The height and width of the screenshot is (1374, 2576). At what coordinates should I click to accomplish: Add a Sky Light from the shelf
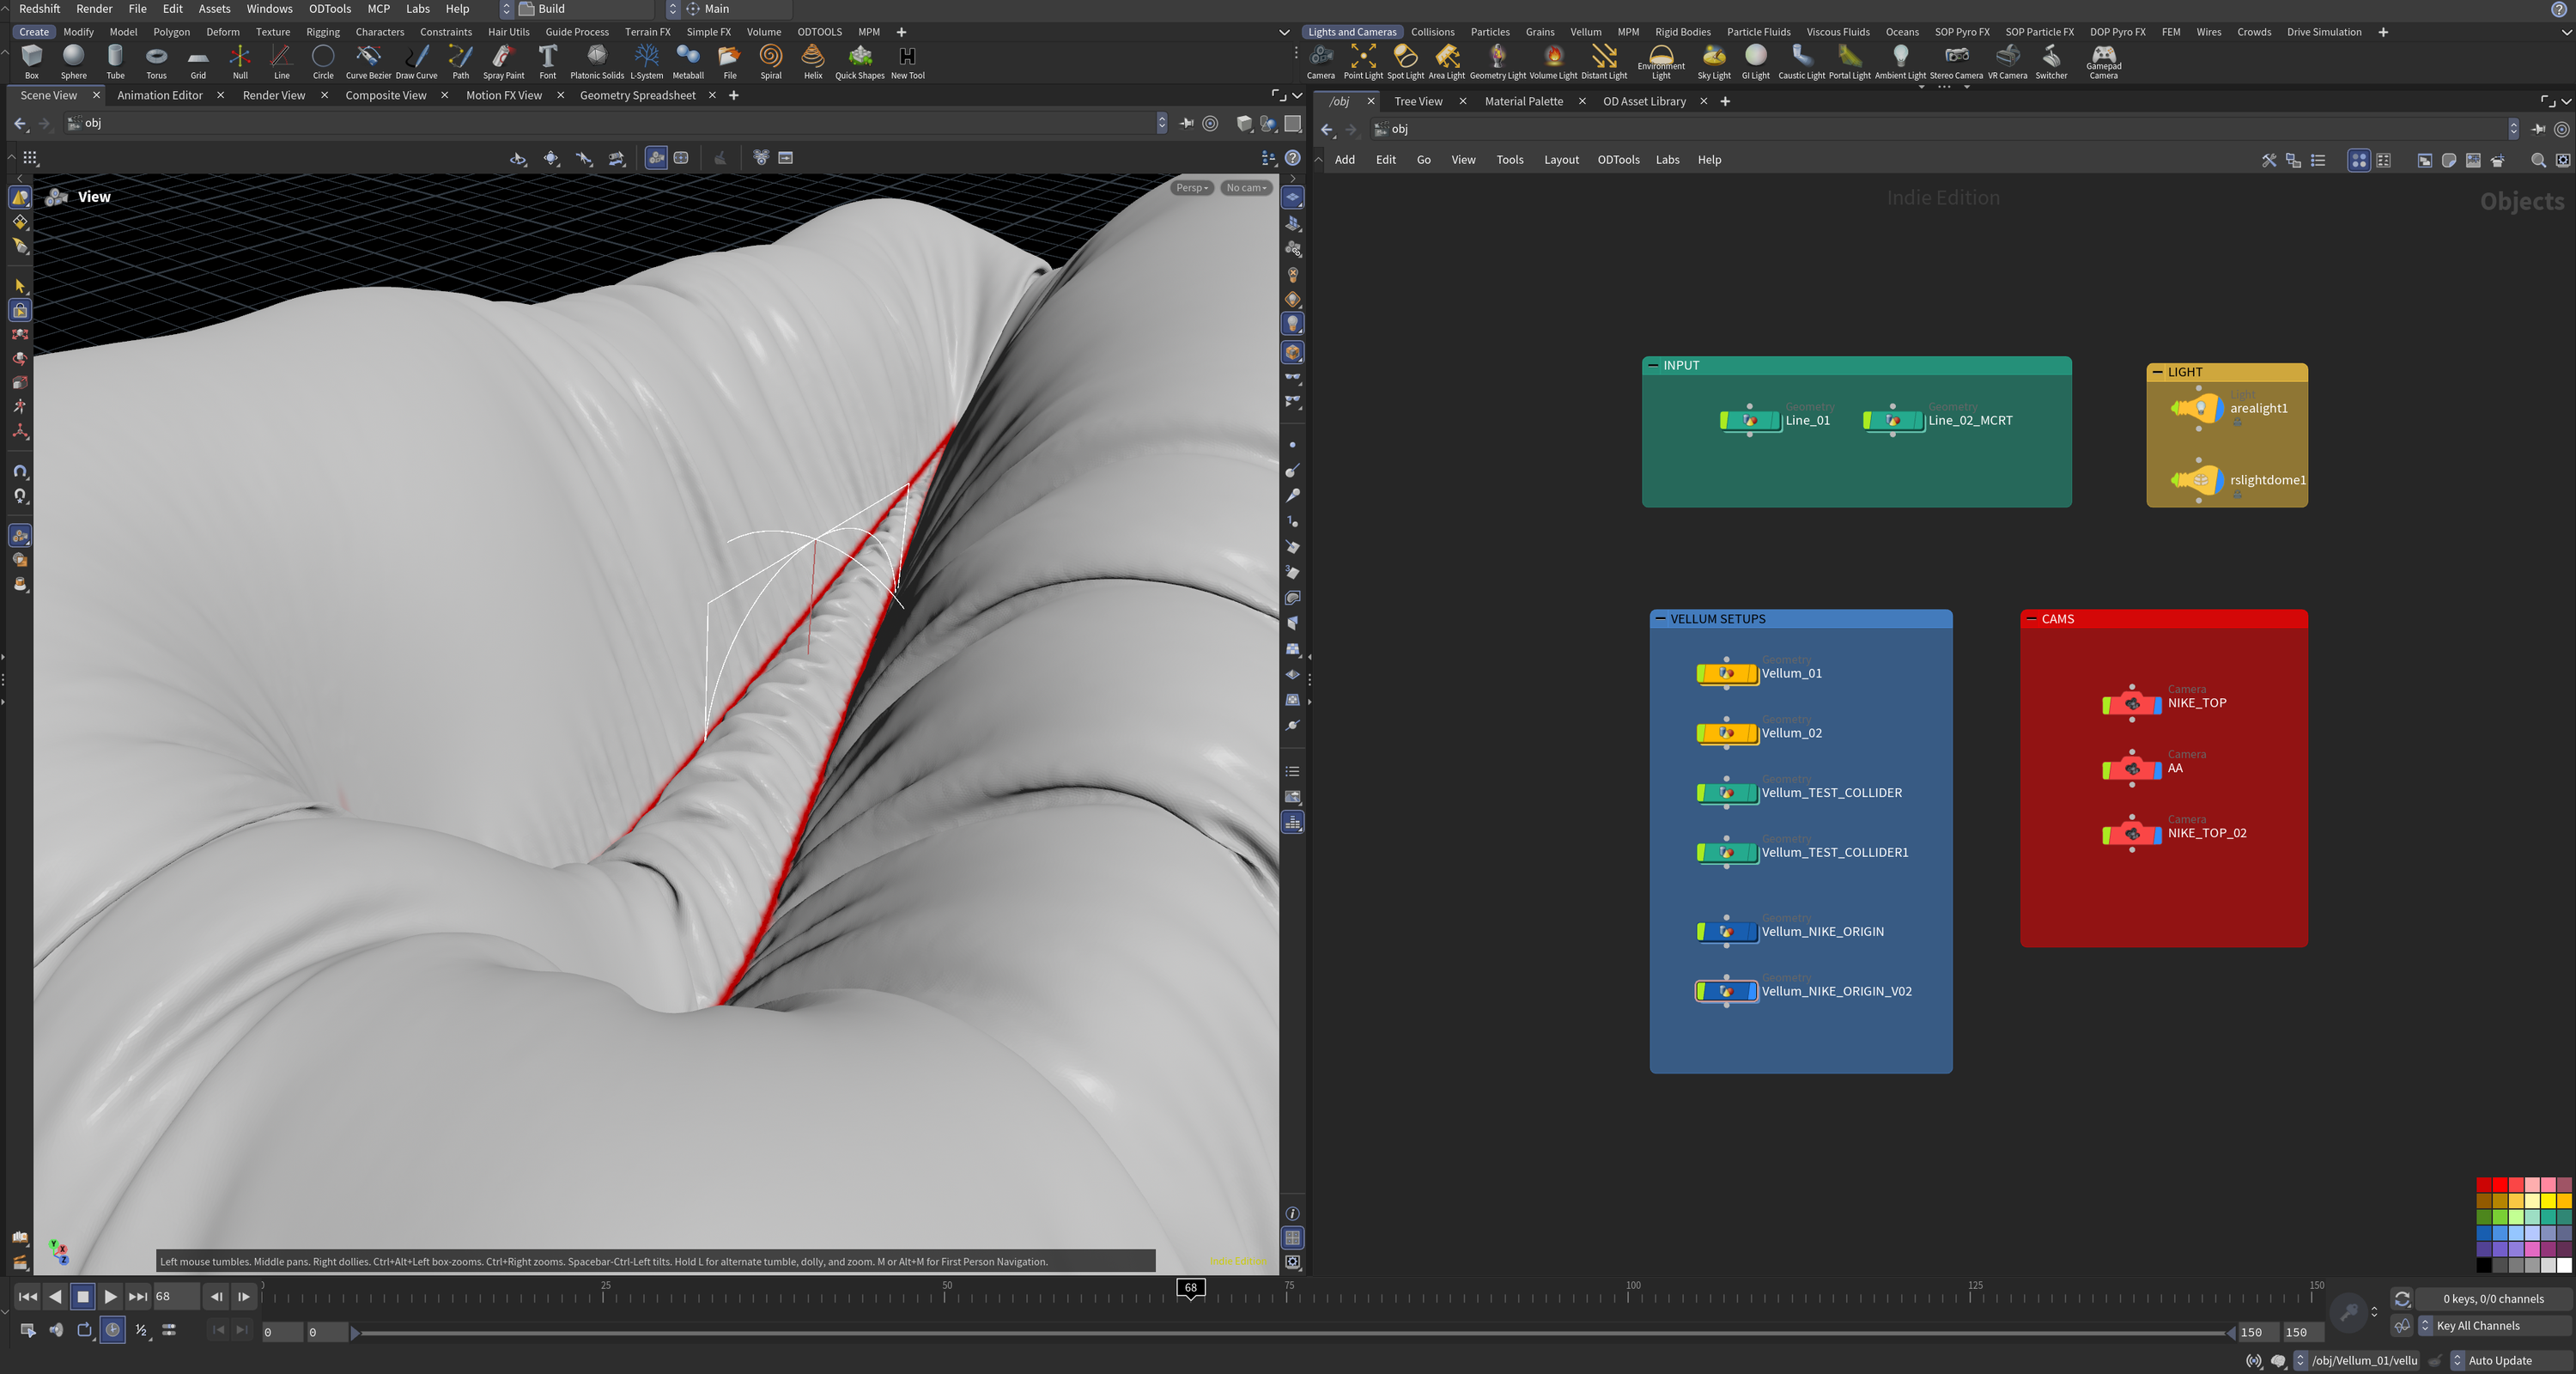tap(1713, 61)
